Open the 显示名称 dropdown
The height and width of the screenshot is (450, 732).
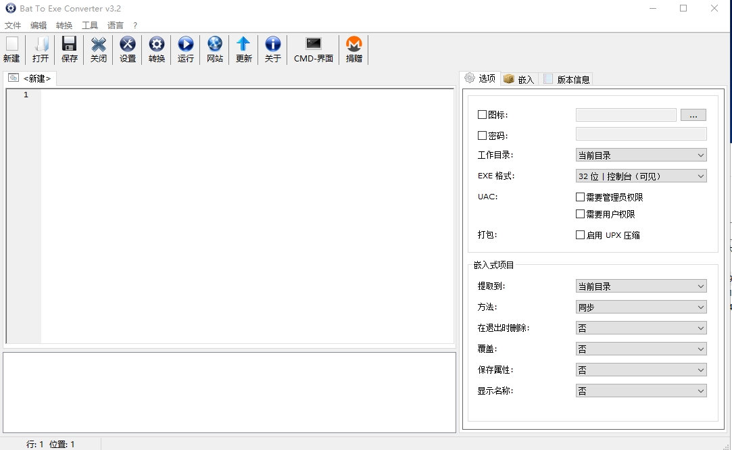641,391
